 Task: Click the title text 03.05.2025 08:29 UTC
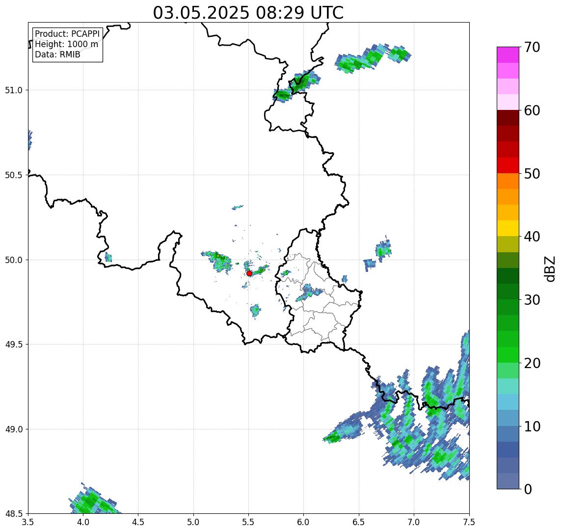248,13
